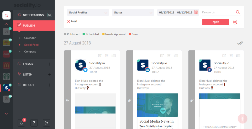Click 'Social Media News in' headline
This screenshot has width=252, height=129.
pyautogui.click(x=156, y=121)
